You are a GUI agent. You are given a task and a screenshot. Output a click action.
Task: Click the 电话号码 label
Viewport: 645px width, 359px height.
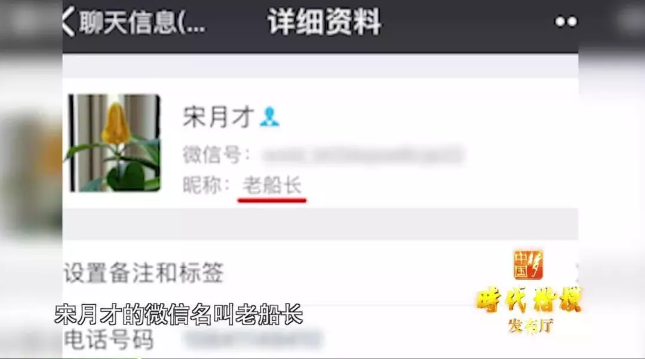pos(109,340)
